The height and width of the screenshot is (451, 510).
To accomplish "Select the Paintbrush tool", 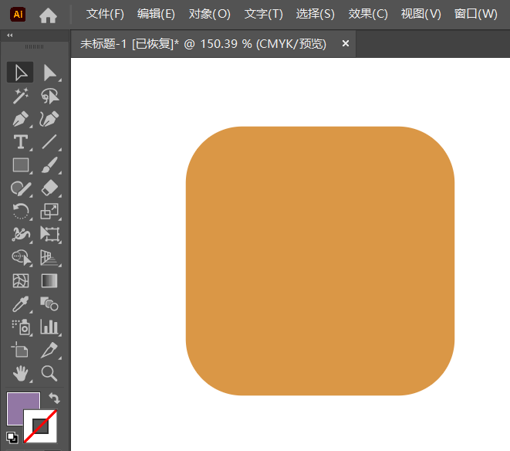I will coord(49,165).
